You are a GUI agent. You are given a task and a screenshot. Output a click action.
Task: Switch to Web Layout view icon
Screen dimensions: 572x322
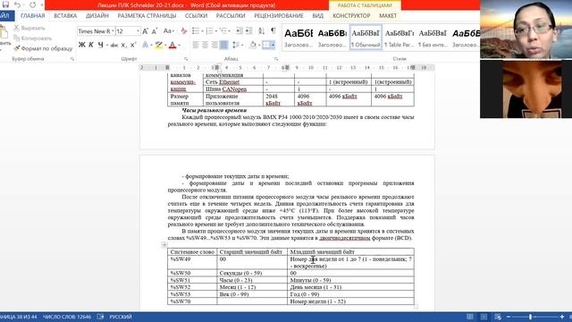[x=498, y=317]
